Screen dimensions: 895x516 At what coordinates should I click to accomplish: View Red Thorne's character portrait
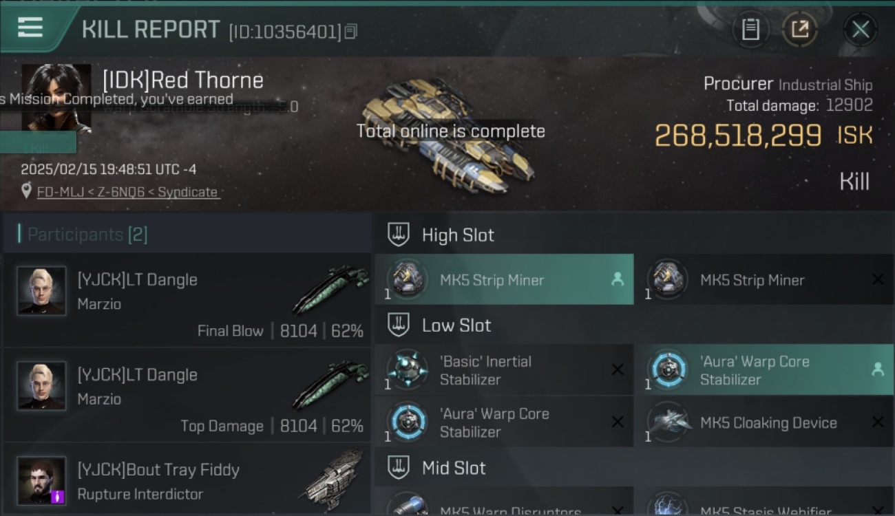(x=56, y=97)
